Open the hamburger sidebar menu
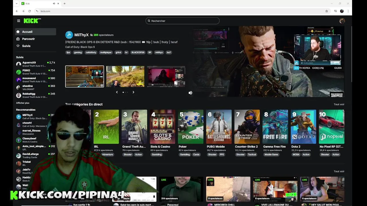 click(19, 21)
